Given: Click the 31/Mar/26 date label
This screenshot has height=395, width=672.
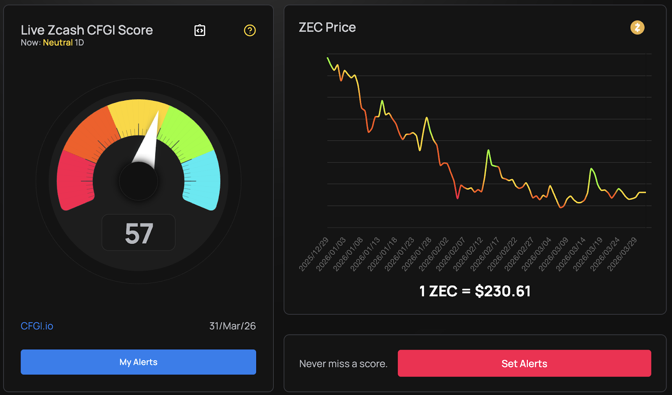Looking at the screenshot, I should 232,326.
